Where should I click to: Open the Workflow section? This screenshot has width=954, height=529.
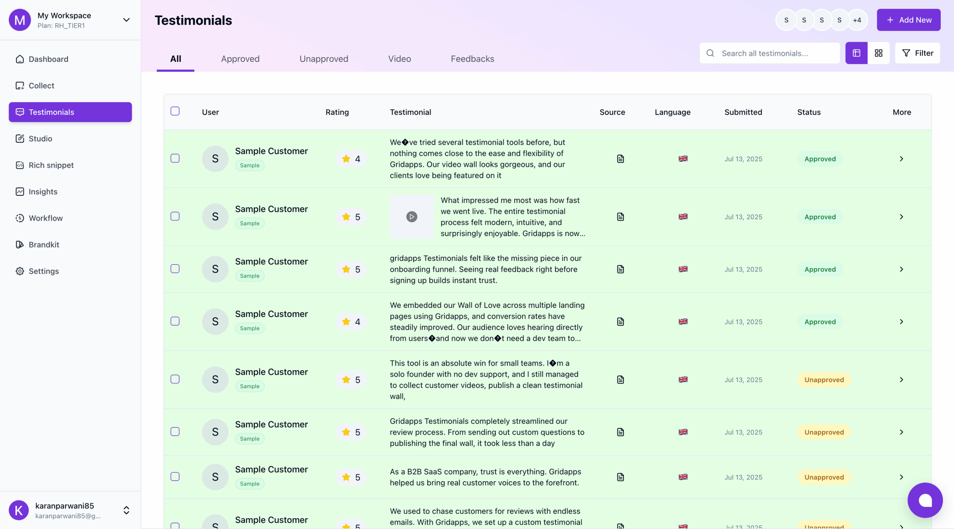pos(70,218)
